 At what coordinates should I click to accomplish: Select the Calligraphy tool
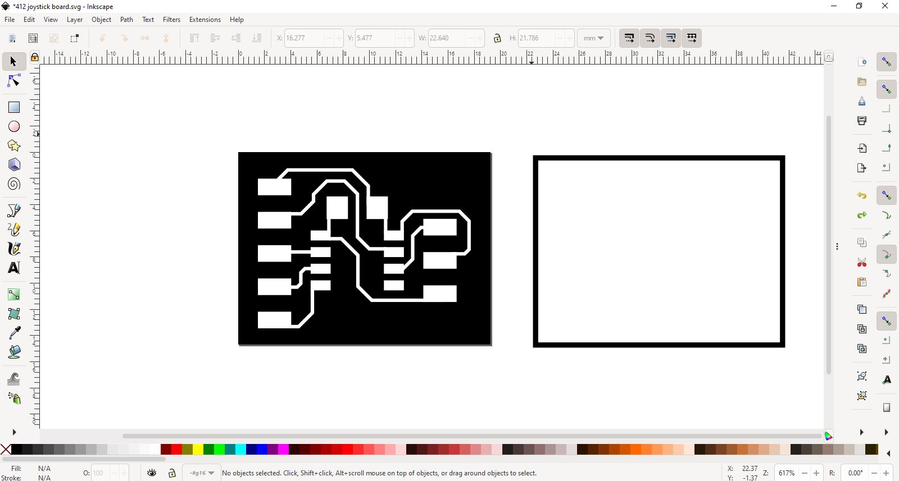click(14, 249)
